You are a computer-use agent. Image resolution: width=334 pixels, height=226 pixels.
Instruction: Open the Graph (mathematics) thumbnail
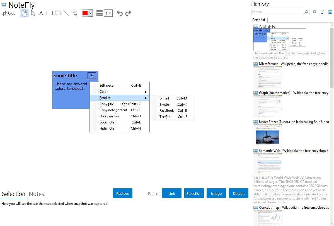[x=268, y=106]
